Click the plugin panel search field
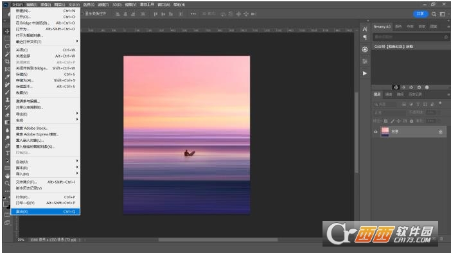The height and width of the screenshot is (253, 451). (411, 37)
